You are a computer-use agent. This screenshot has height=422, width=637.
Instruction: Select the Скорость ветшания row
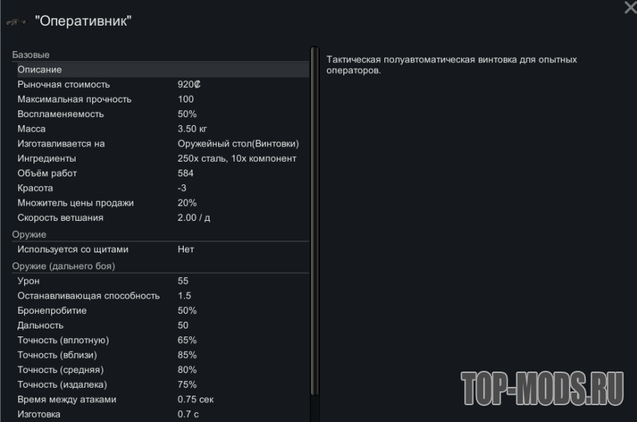tap(163, 217)
